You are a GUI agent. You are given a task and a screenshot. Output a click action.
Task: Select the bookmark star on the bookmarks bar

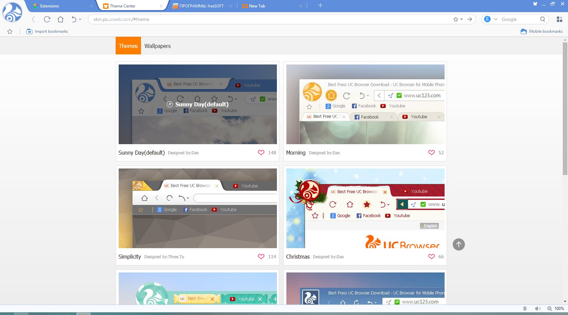pyautogui.click(x=10, y=31)
